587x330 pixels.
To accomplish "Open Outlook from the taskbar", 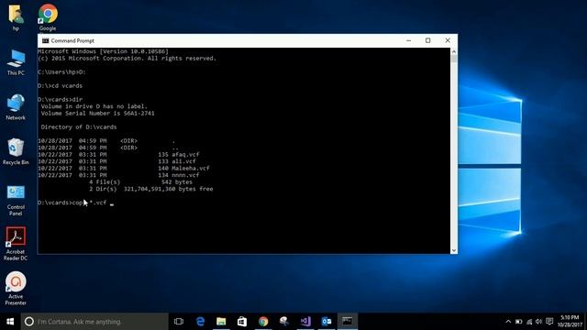I will pos(327,322).
